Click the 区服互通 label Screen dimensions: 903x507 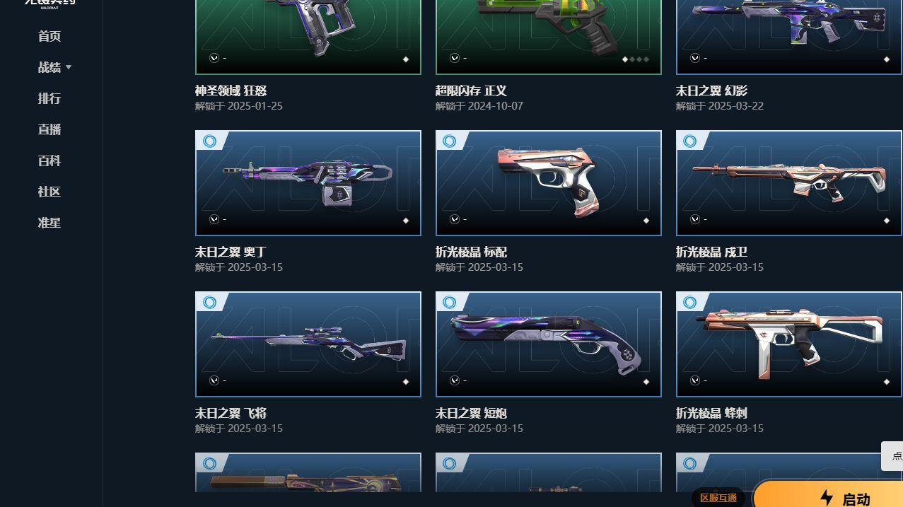tap(718, 498)
